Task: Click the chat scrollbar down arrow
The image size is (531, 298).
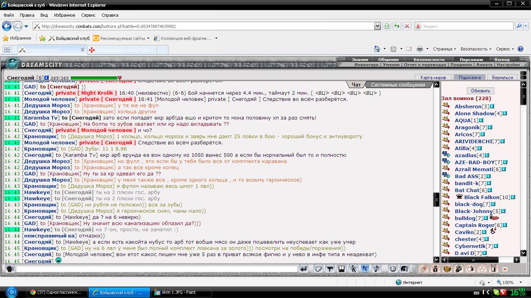Action: [436, 259]
